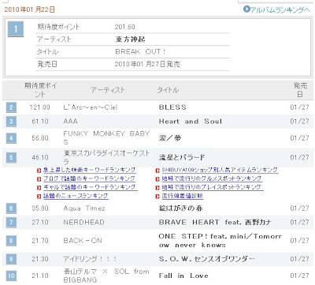Click the rank 6 badge for Aqua Timez
Image resolution: width=315 pixels, height=285 pixels.
point(11,208)
